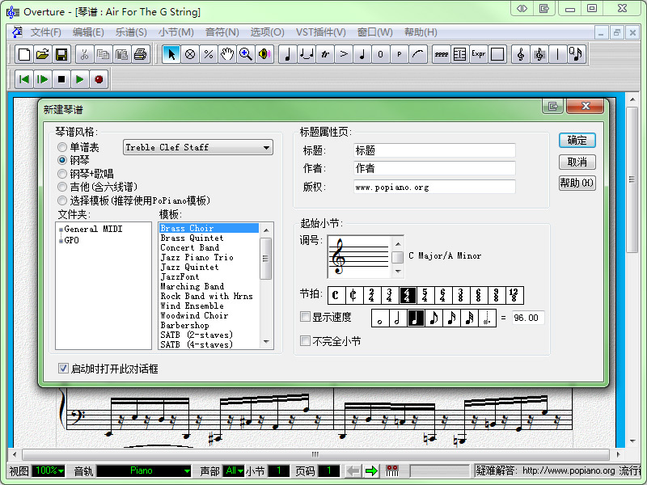Click the template list scrollbar thumb
Image resolution: width=647 pixels, height=485 pixels.
tap(266, 259)
